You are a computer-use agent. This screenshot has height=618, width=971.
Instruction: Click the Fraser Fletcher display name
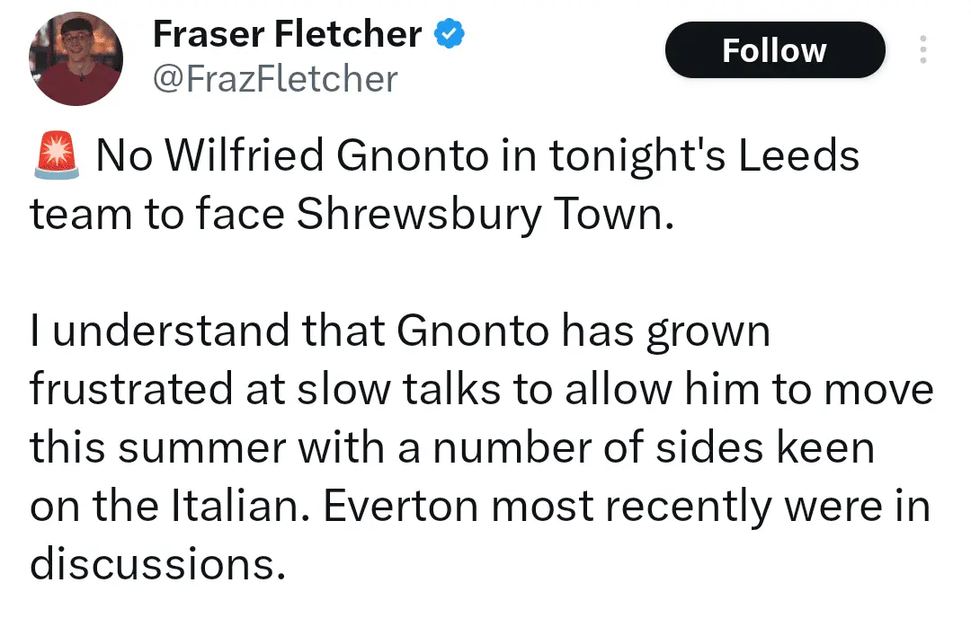tap(287, 35)
